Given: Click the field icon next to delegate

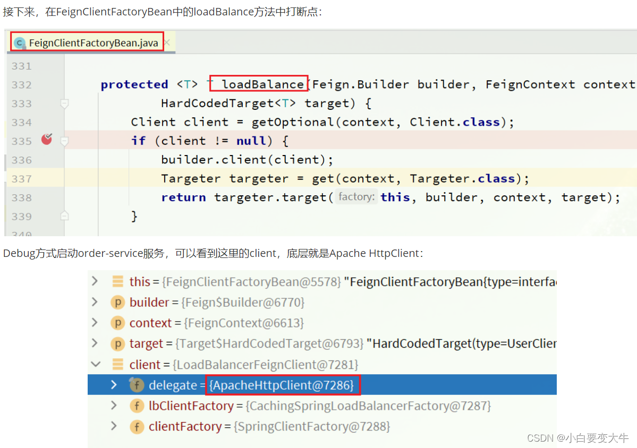Looking at the screenshot, I should pos(137,385).
